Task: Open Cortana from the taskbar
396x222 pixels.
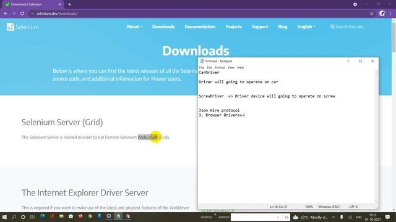Action: 23,216
